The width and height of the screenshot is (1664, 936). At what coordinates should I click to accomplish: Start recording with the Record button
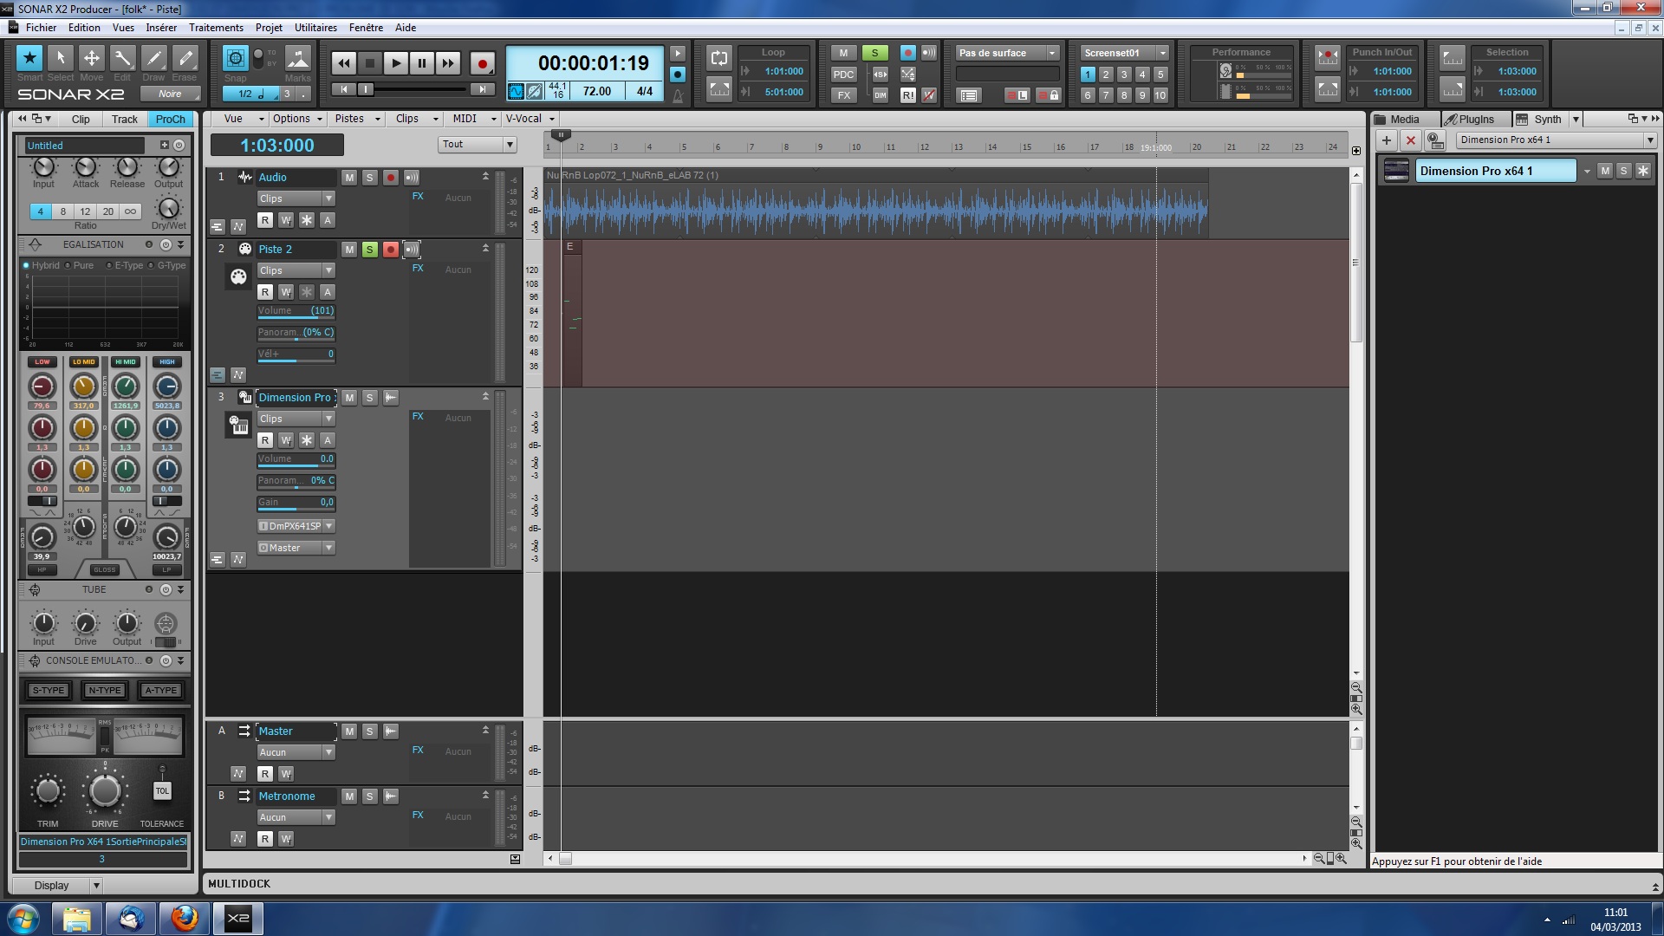tap(482, 62)
